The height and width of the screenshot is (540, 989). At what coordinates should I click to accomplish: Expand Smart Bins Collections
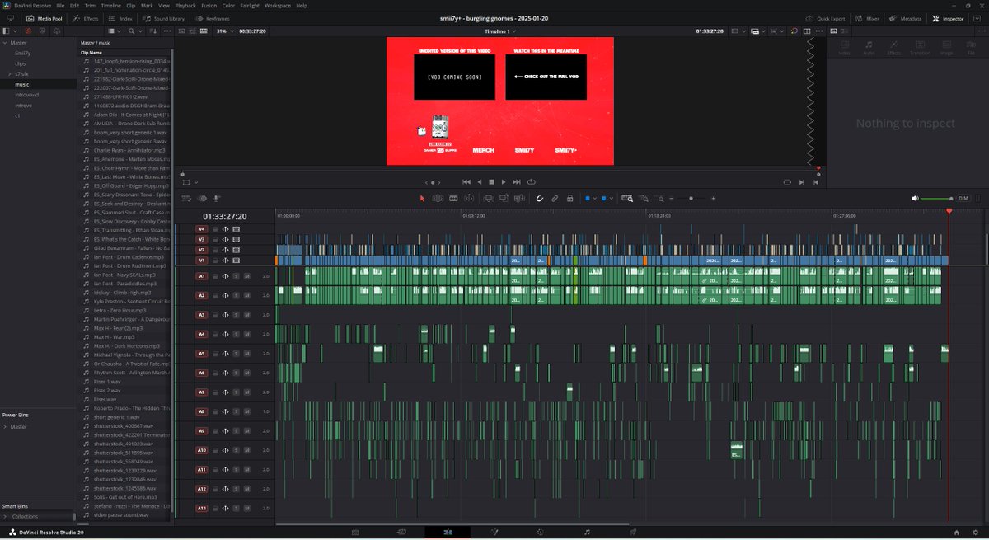tap(5, 516)
